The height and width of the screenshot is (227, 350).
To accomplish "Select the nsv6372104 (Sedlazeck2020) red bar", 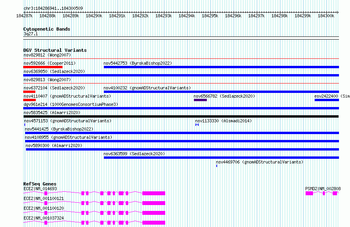I will [29, 92].
